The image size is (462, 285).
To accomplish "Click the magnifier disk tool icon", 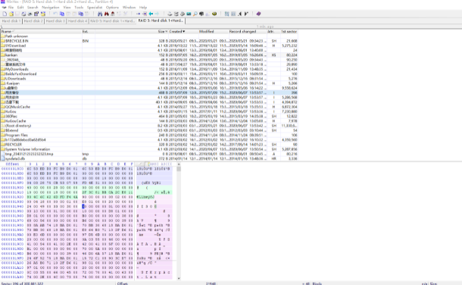I will click(x=195, y=14).
